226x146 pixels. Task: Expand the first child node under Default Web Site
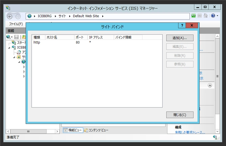tap(24, 67)
